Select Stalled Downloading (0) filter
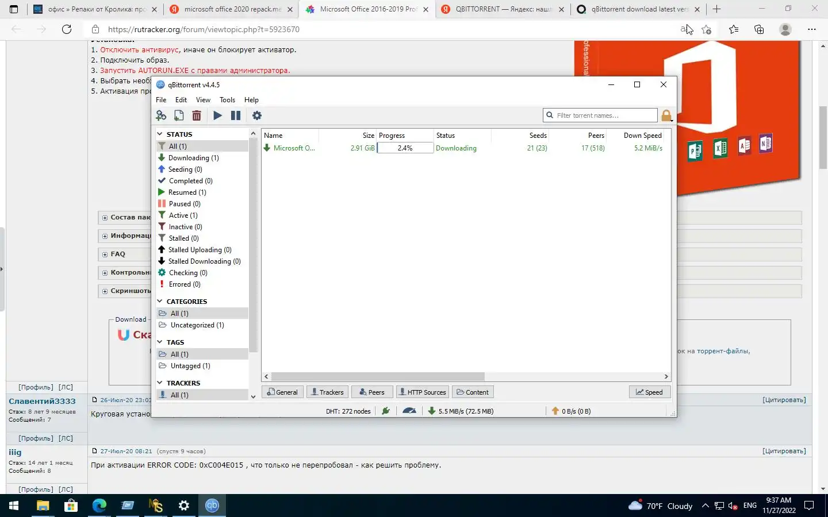 pos(204,261)
